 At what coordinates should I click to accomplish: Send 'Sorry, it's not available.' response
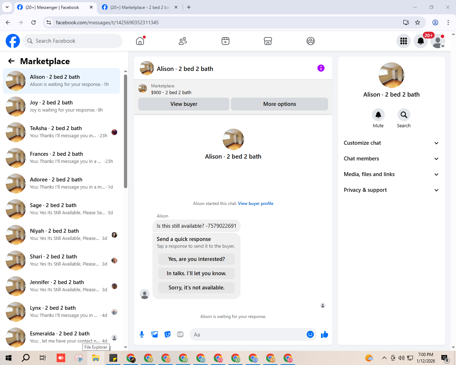197,288
